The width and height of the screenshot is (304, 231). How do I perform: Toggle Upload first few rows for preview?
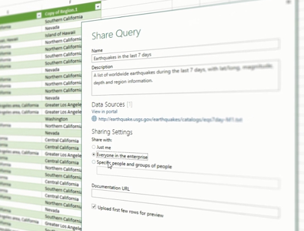point(94,207)
